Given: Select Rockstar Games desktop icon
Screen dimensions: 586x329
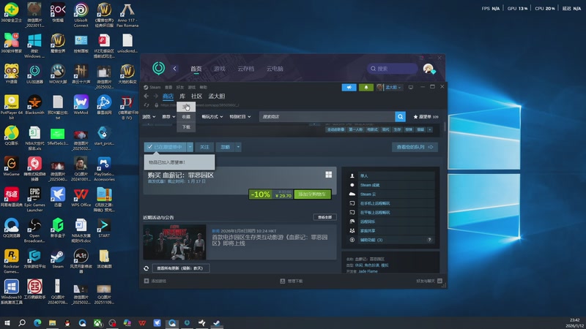Looking at the screenshot, I should [11, 261].
